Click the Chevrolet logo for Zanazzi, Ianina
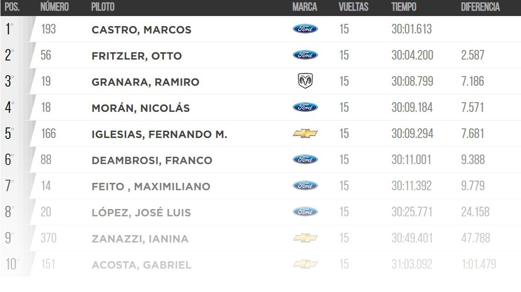 click(x=305, y=238)
